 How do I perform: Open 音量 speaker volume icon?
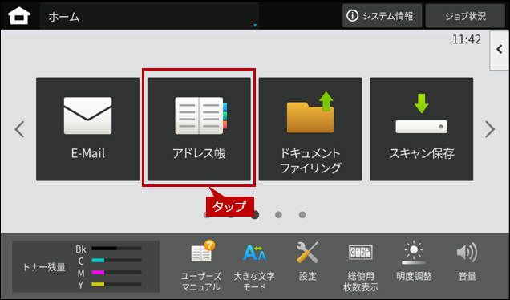tap(467, 262)
